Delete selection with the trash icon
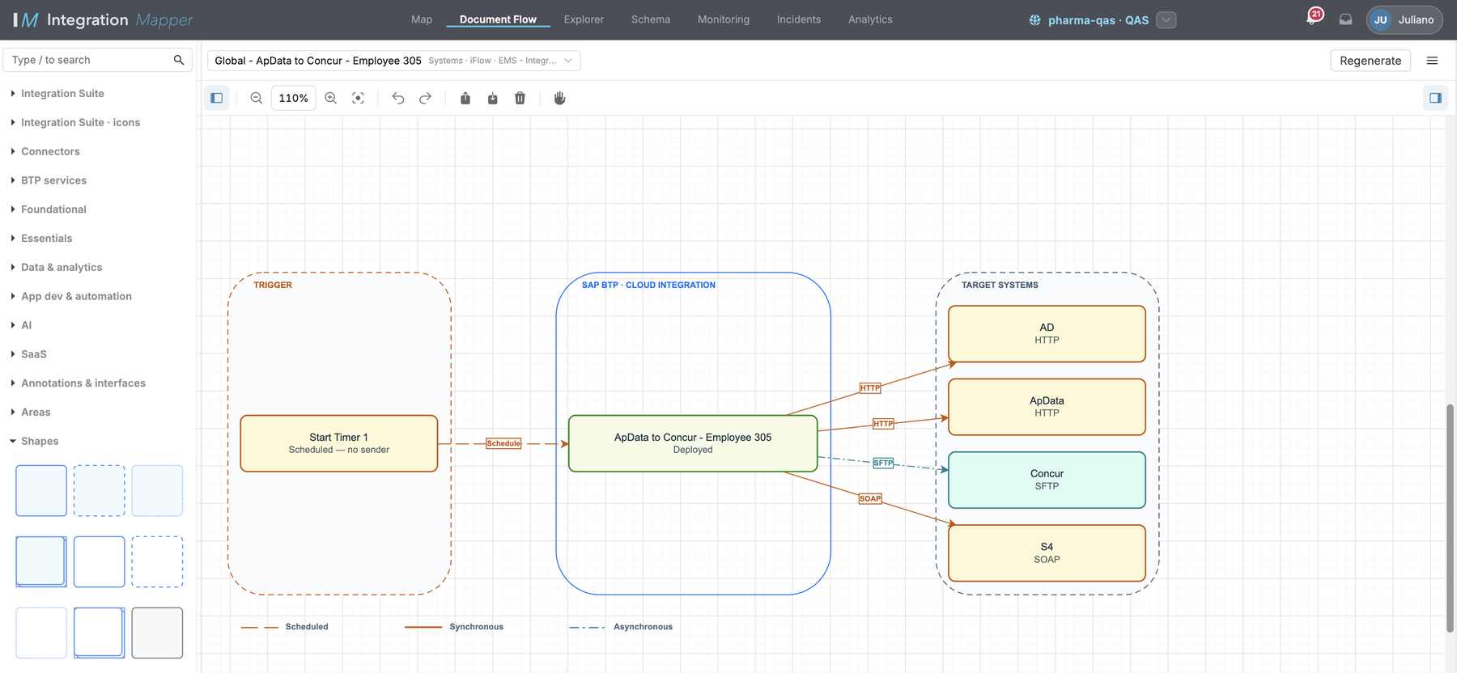The height and width of the screenshot is (673, 1457). click(x=520, y=98)
